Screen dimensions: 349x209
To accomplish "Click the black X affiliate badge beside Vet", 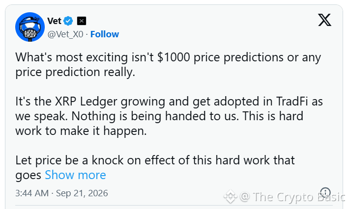I will tap(82, 21).
